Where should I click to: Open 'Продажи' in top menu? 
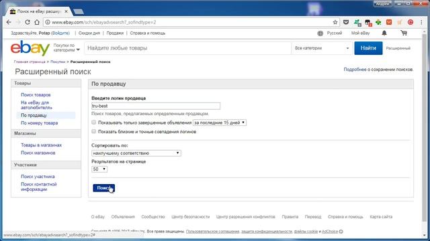pyautogui.click(x=115, y=33)
